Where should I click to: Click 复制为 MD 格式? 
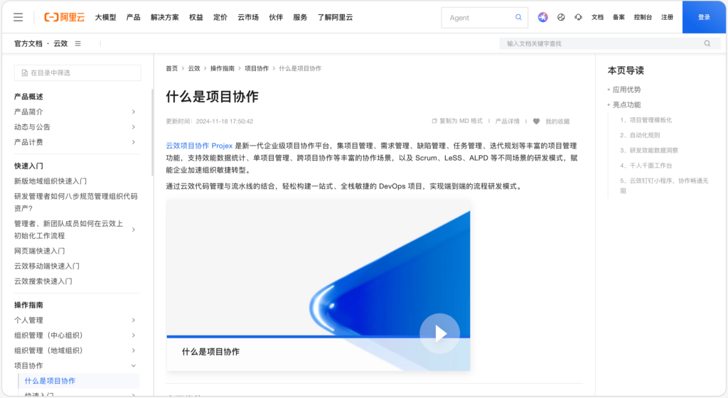(461, 121)
